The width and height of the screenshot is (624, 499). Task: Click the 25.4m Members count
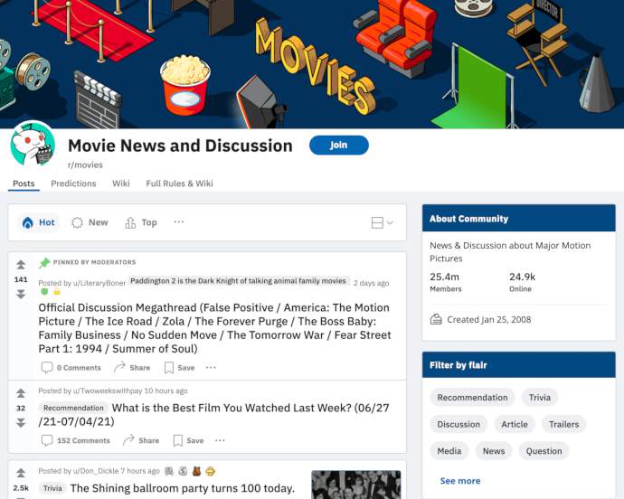pyautogui.click(x=445, y=282)
